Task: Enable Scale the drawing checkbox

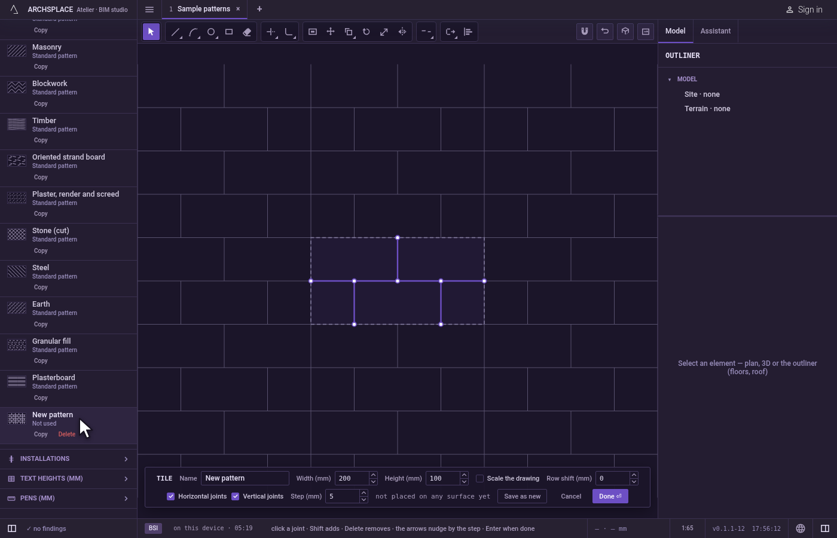Action: point(479,478)
